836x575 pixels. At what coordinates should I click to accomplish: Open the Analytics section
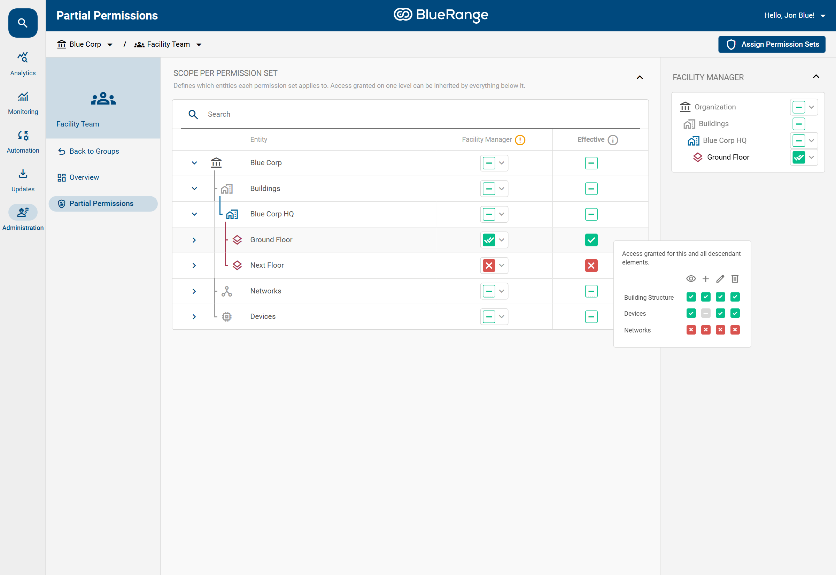pos(23,64)
